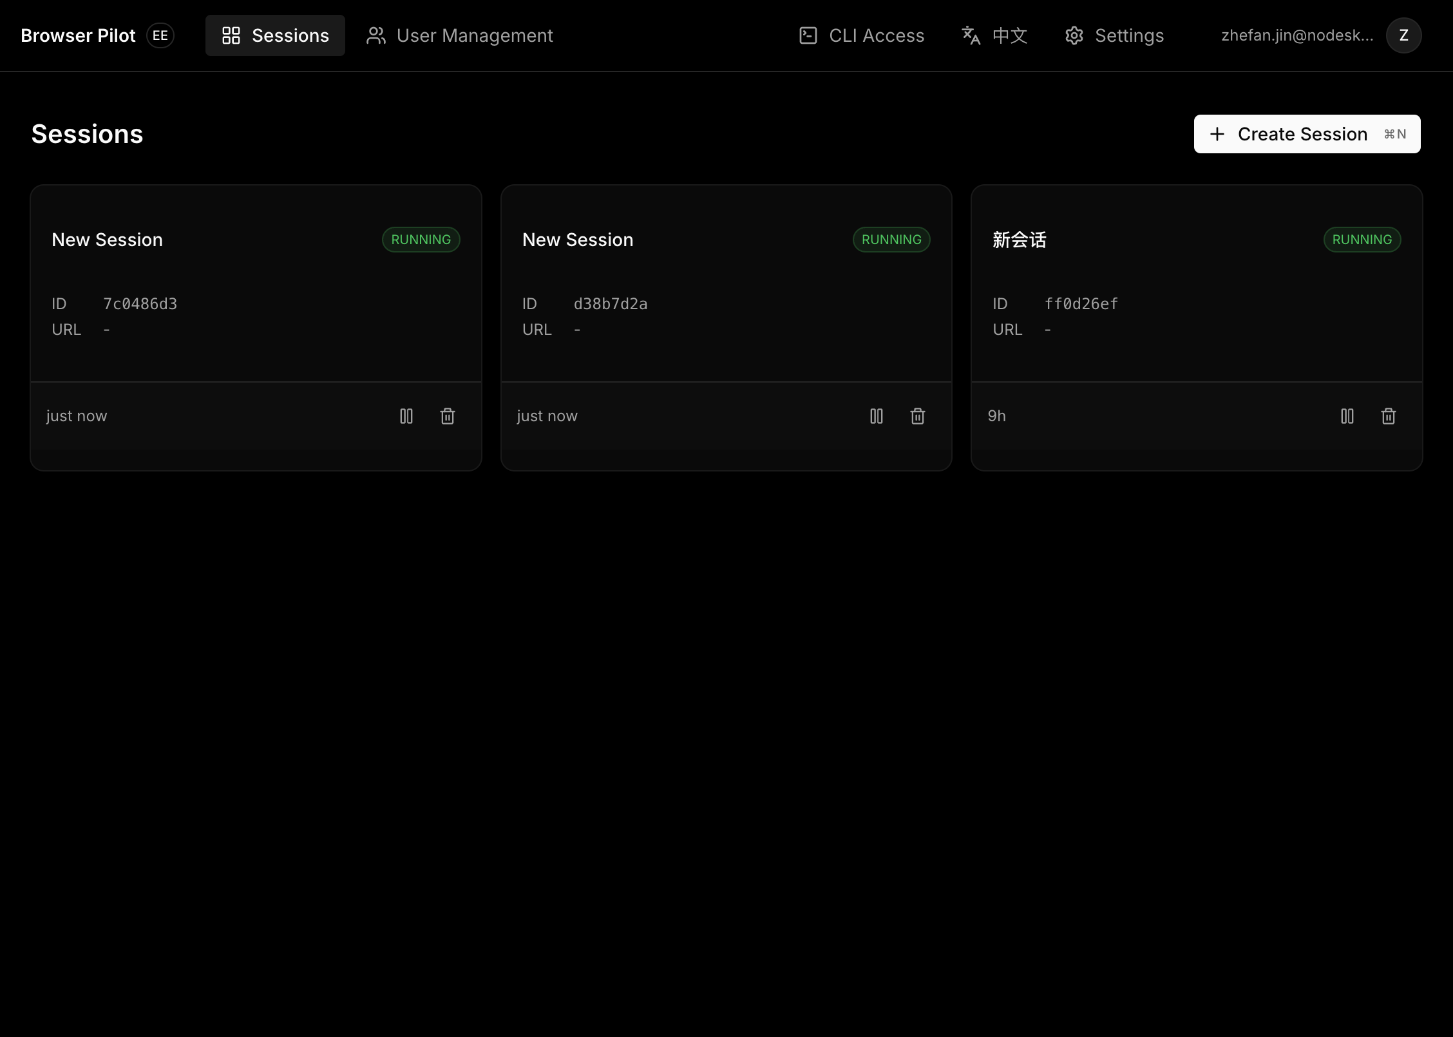Open CLI Access

click(860, 35)
